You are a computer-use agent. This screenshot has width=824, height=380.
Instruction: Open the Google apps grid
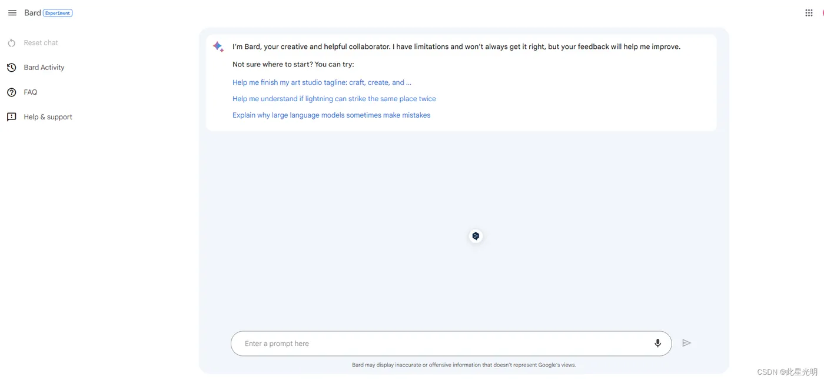point(809,13)
